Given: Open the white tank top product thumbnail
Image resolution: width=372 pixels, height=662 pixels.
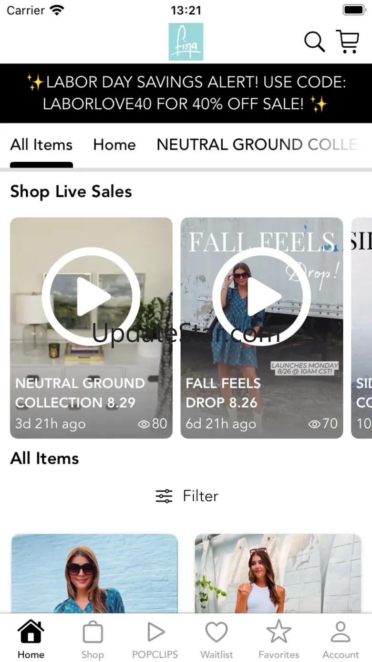Looking at the screenshot, I should click(278, 573).
